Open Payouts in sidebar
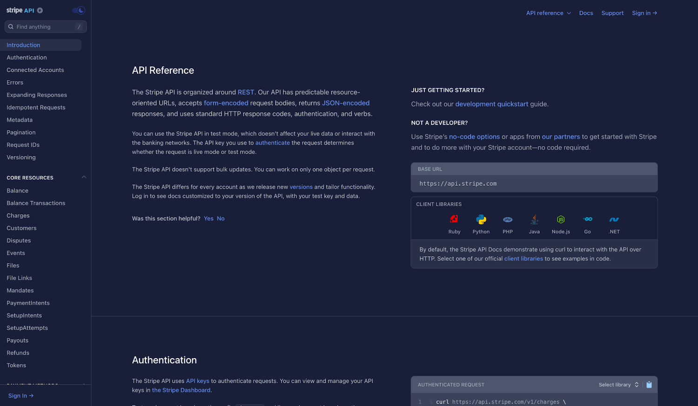Viewport: 698px width, 406px height. (17, 340)
